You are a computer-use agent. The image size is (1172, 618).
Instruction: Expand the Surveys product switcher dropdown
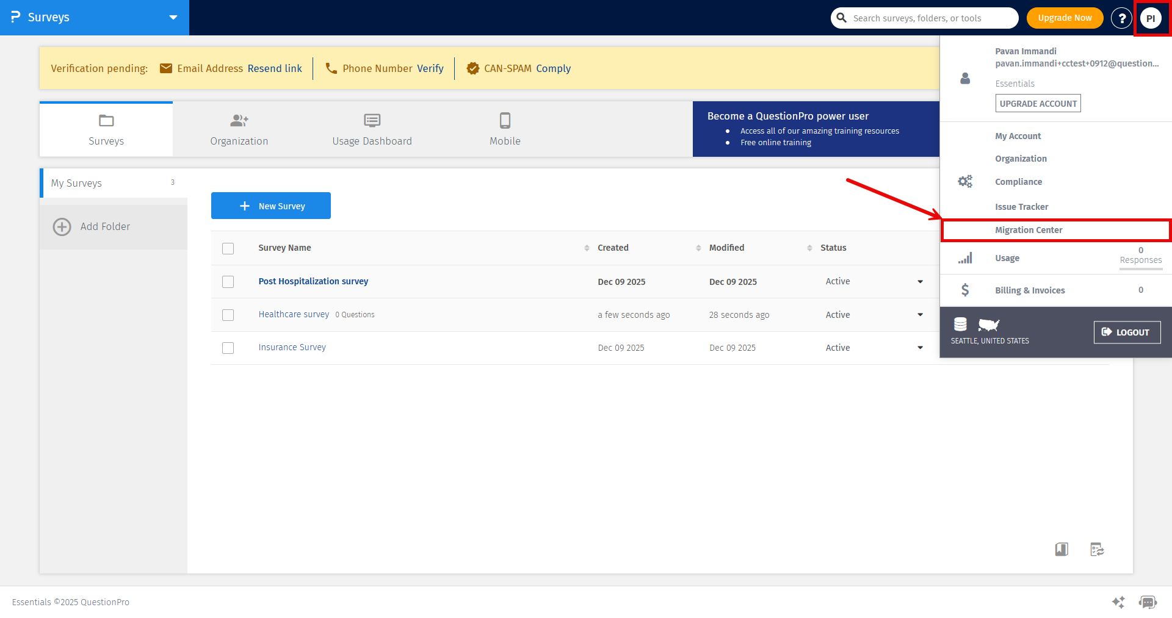click(x=173, y=18)
